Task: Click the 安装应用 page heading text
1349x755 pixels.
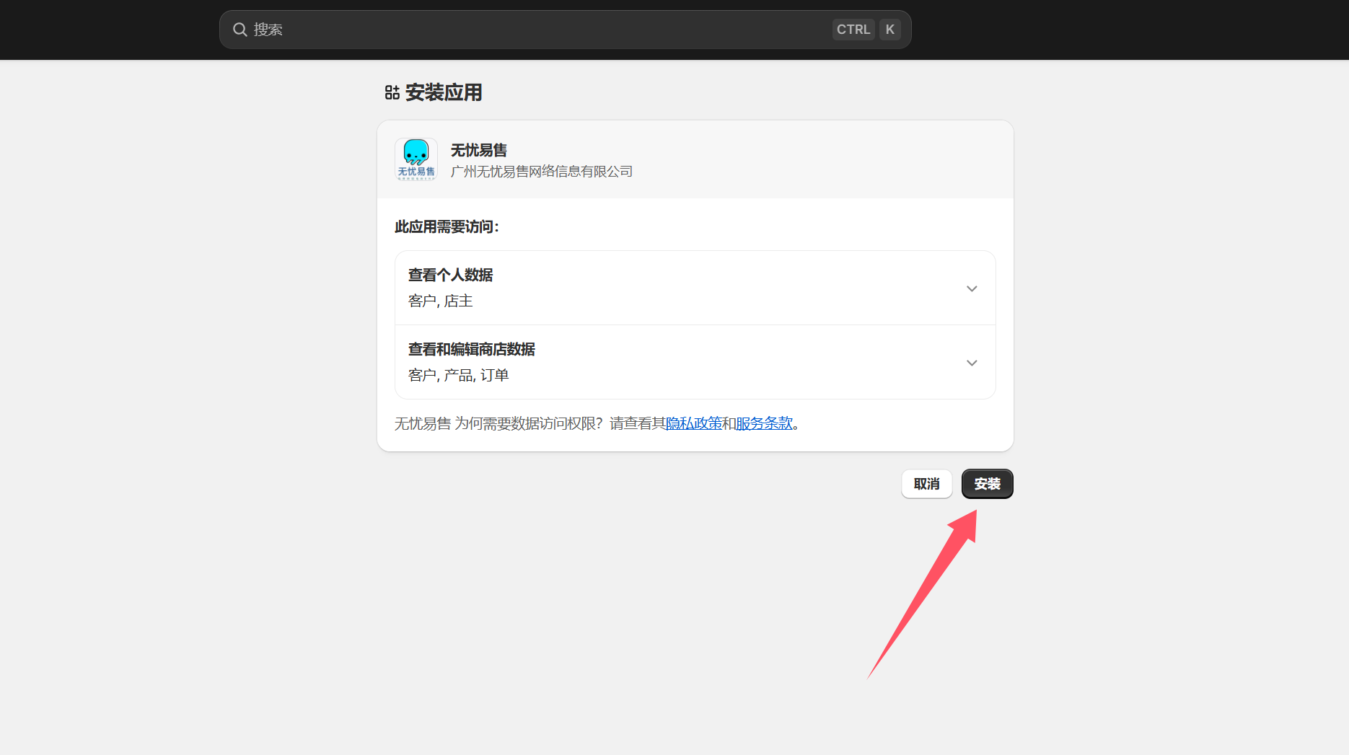Action: [443, 92]
